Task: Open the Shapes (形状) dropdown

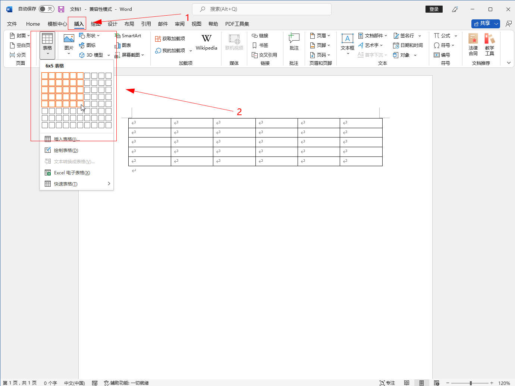Action: click(x=90, y=36)
